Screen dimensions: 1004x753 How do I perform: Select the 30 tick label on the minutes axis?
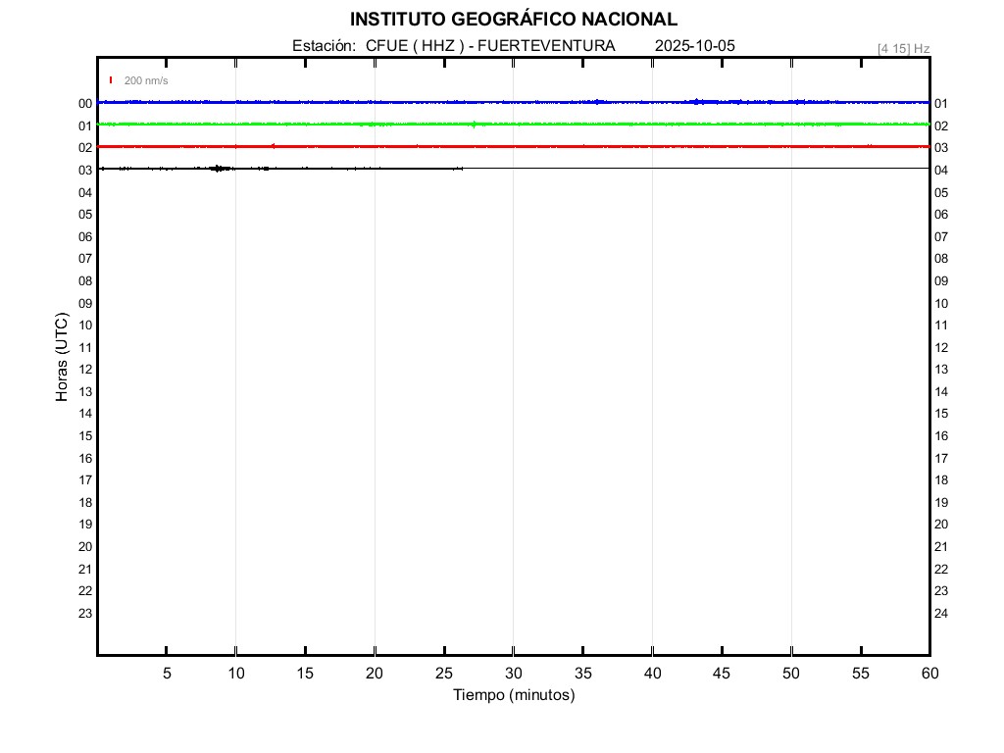point(513,674)
